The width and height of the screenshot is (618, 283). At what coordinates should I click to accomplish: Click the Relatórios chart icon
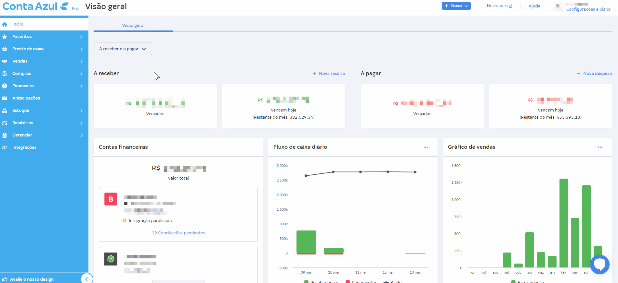(x=5, y=123)
